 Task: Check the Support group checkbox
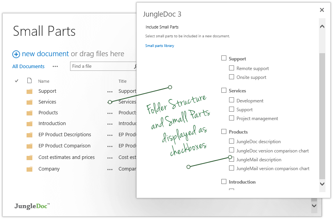[x=224, y=58]
